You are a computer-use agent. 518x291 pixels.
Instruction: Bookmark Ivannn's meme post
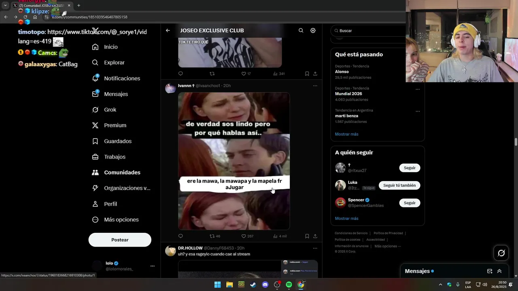coord(307,236)
